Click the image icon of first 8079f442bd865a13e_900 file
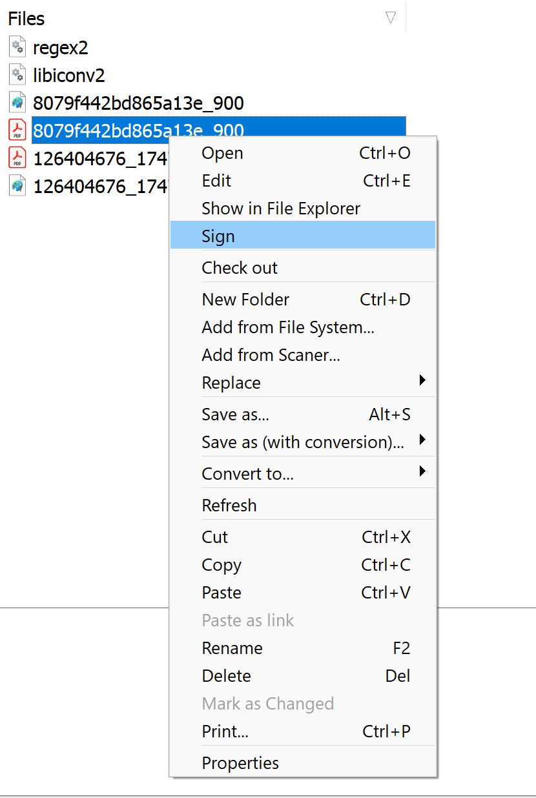Image resolution: width=536 pixels, height=798 pixels. (x=17, y=103)
